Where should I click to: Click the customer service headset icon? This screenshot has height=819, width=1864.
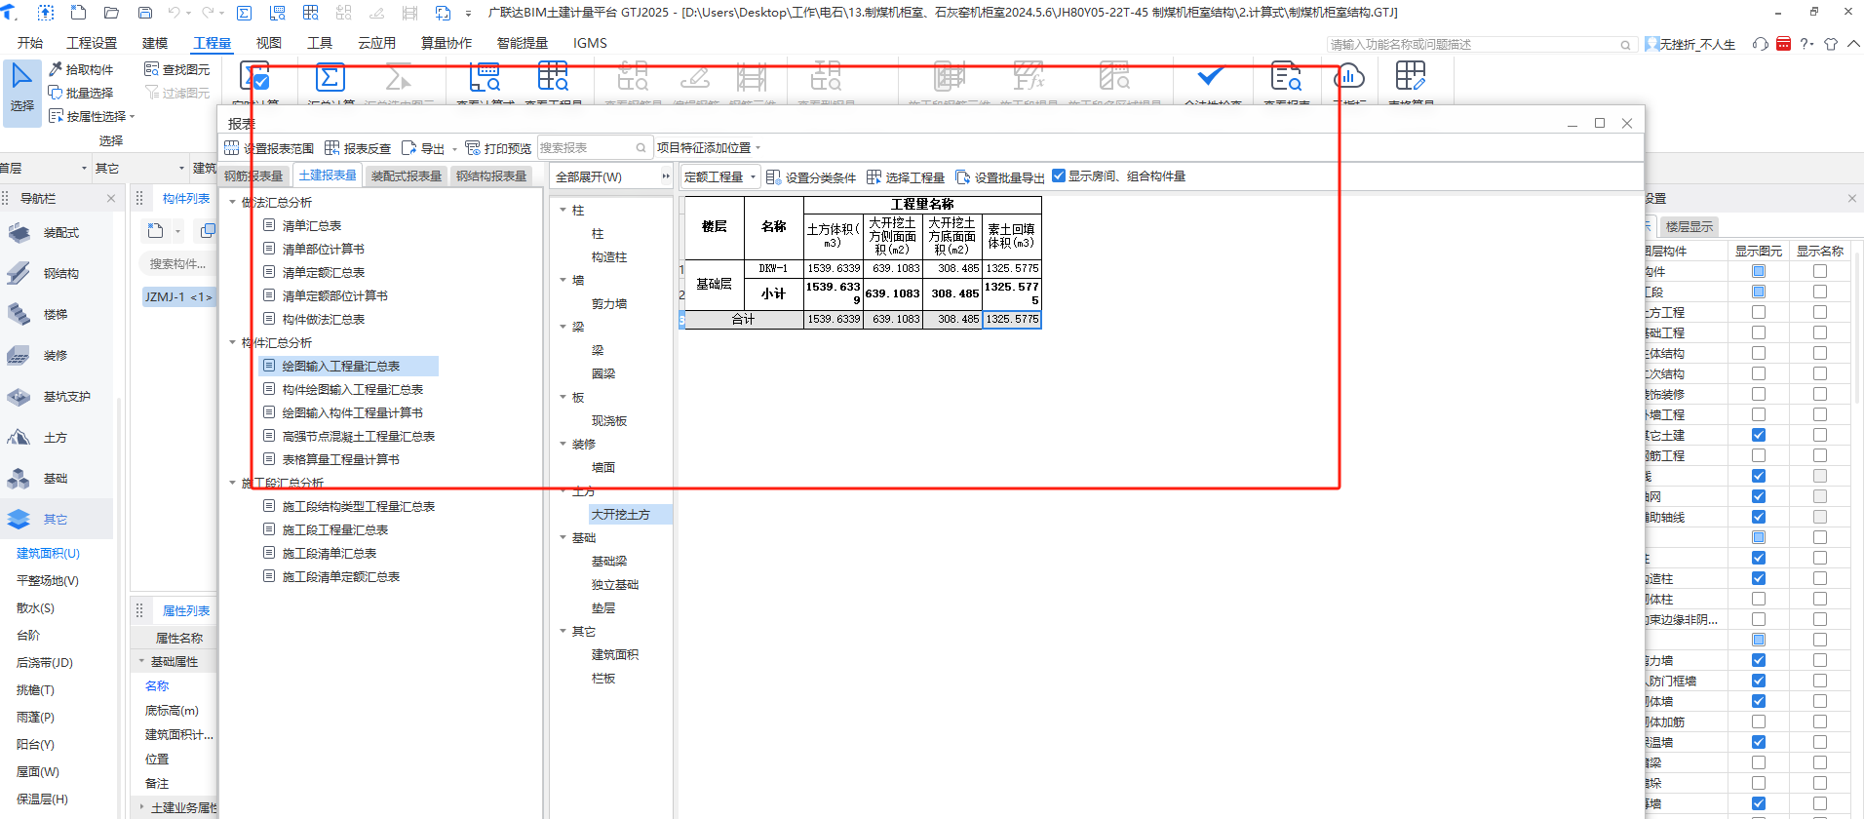tap(1760, 44)
